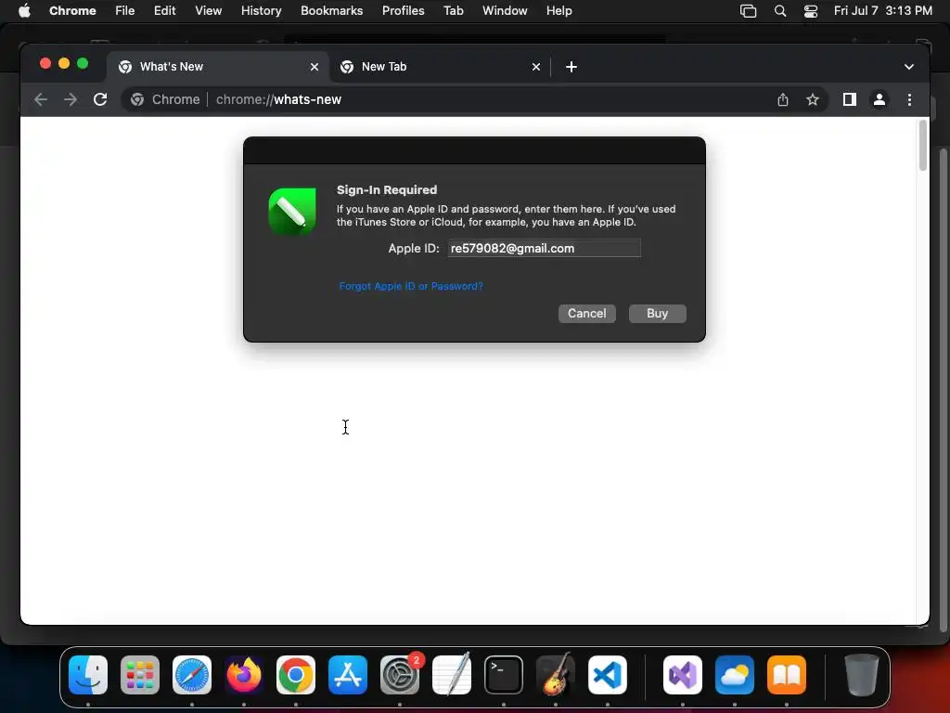Open Terminal from the Dock
The height and width of the screenshot is (713, 950).
tap(504, 675)
